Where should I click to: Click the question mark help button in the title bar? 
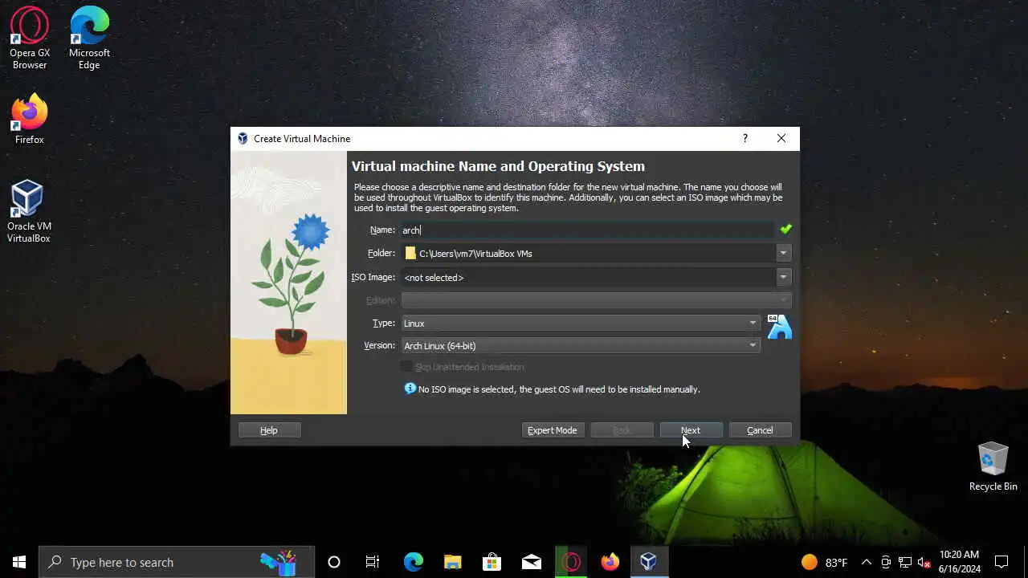[745, 138]
